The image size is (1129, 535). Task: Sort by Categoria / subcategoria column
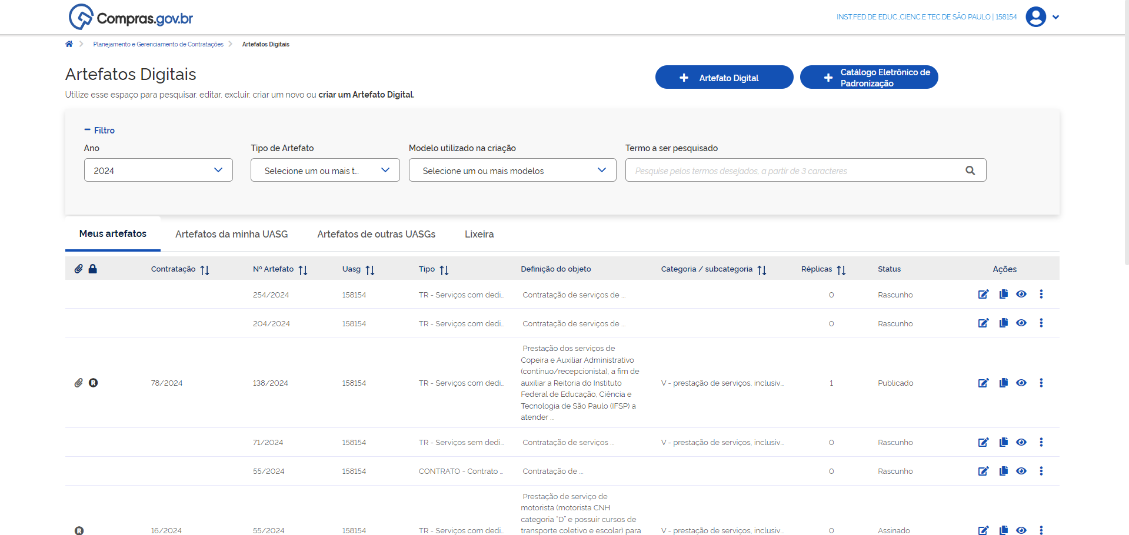(x=762, y=270)
